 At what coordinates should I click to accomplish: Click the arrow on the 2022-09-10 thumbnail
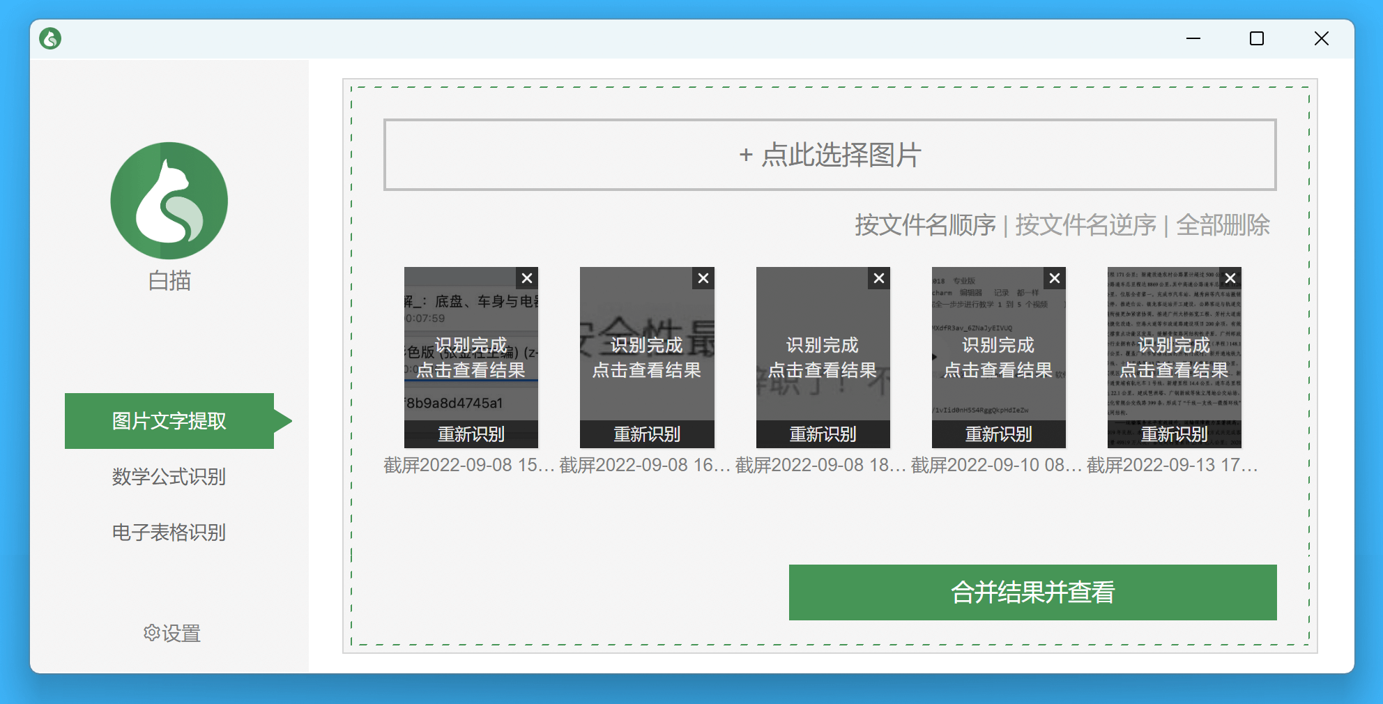[934, 356]
